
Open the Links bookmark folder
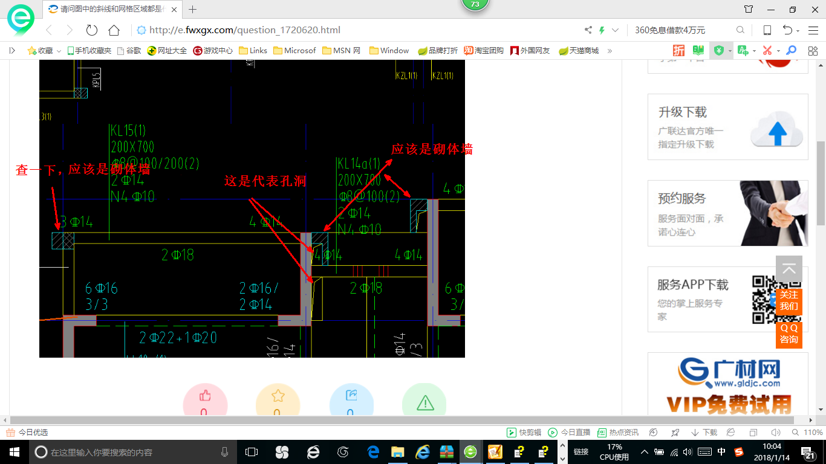click(253, 51)
